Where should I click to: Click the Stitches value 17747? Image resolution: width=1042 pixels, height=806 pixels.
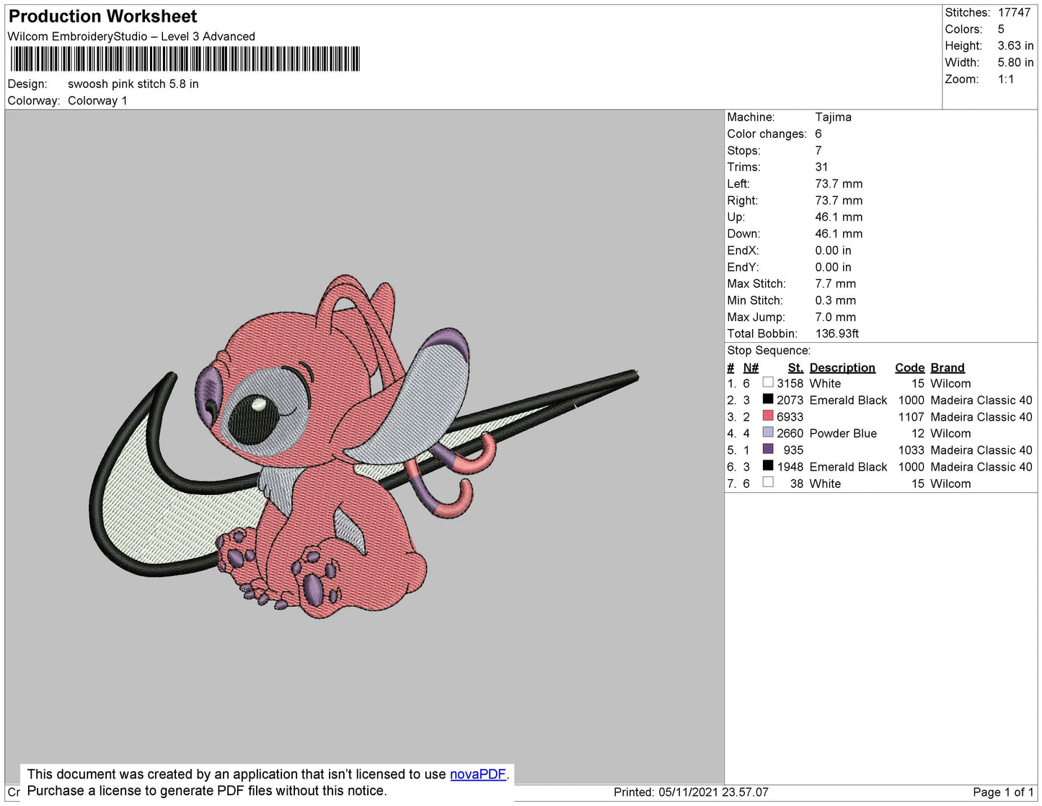(x=1014, y=12)
